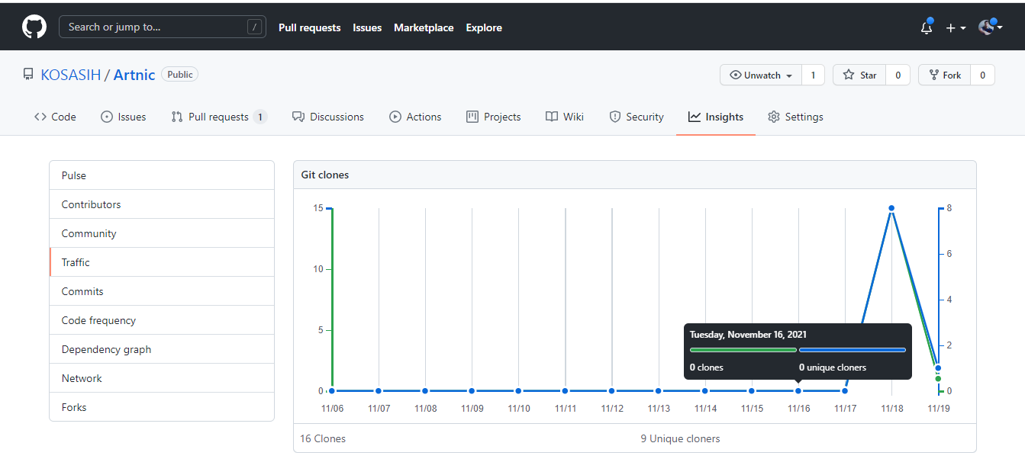
Task: Open Contributors in Insights sidebar
Action: tap(162, 204)
